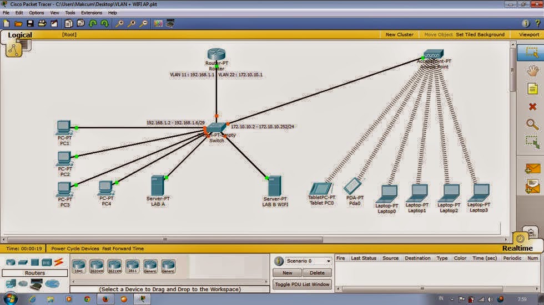Open the Extensions menu
544x305 pixels.
pyautogui.click(x=92, y=13)
